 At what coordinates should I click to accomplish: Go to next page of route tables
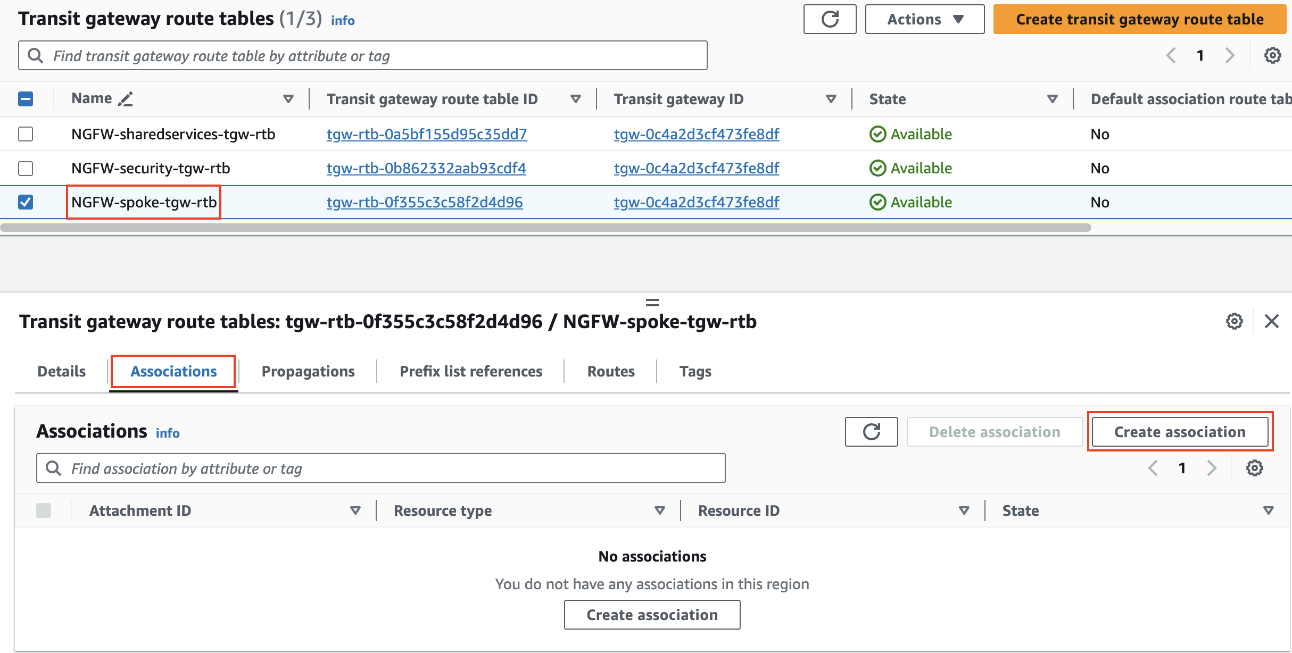[x=1230, y=55]
